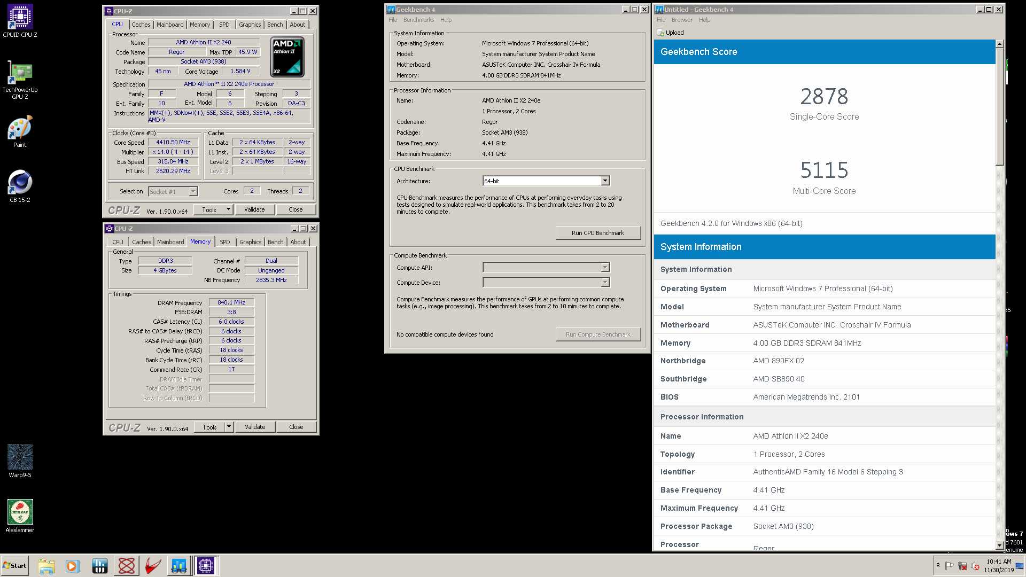Click scroll-up arrow in Geekbench results

point(999,44)
